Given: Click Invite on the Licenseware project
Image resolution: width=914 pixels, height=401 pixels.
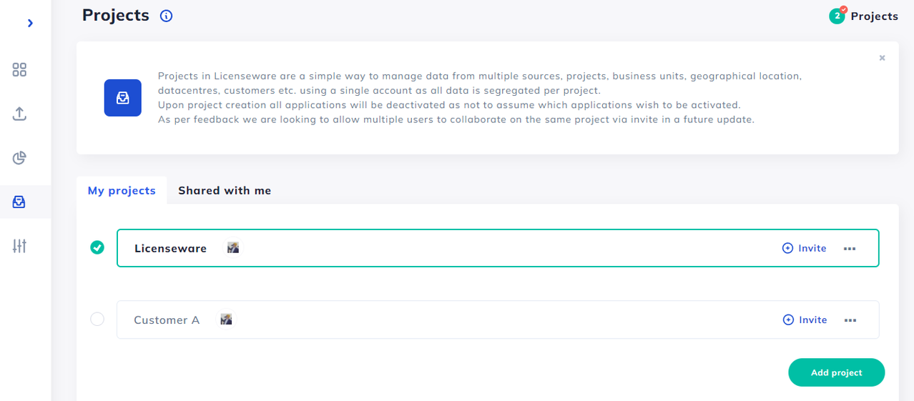Looking at the screenshot, I should pyautogui.click(x=805, y=248).
